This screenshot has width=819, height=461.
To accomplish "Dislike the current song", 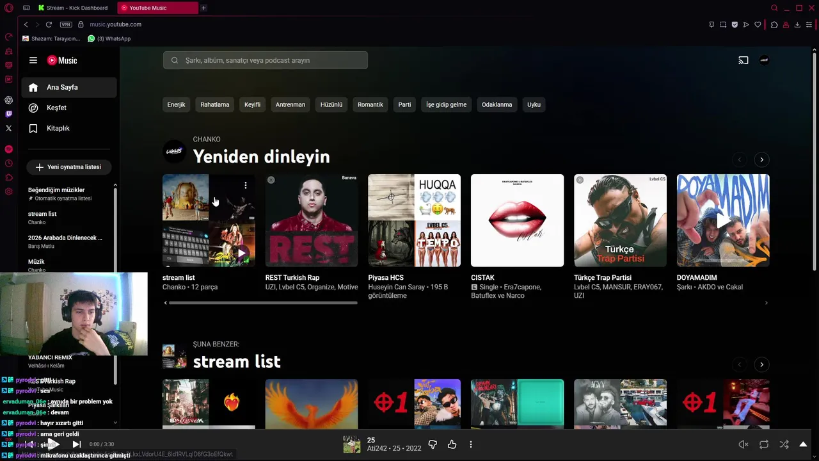I will (433, 444).
